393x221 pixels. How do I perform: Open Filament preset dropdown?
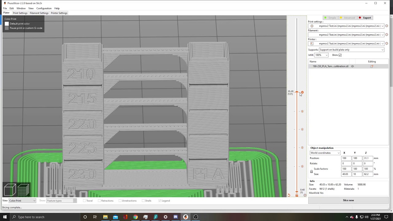point(346,35)
